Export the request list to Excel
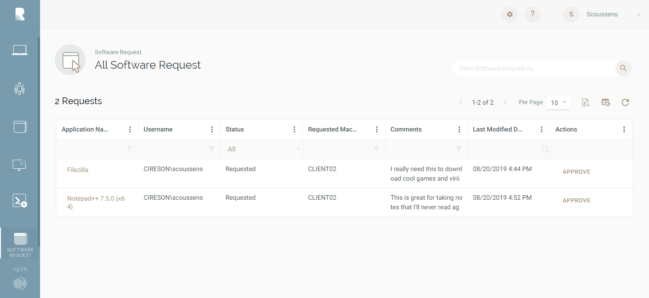 pos(585,102)
